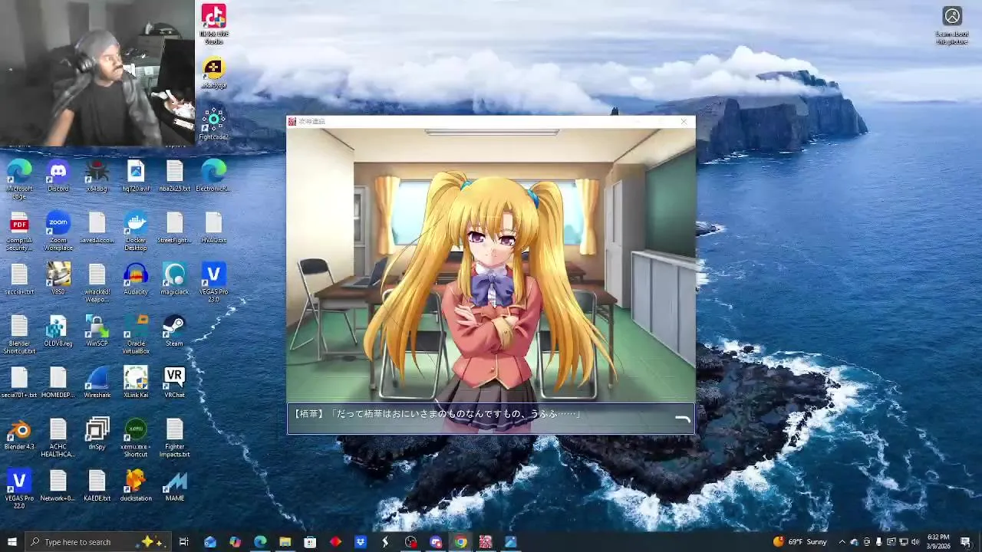Launch the Fightcade2 desktop shortcut
982x552 pixels.
213,123
